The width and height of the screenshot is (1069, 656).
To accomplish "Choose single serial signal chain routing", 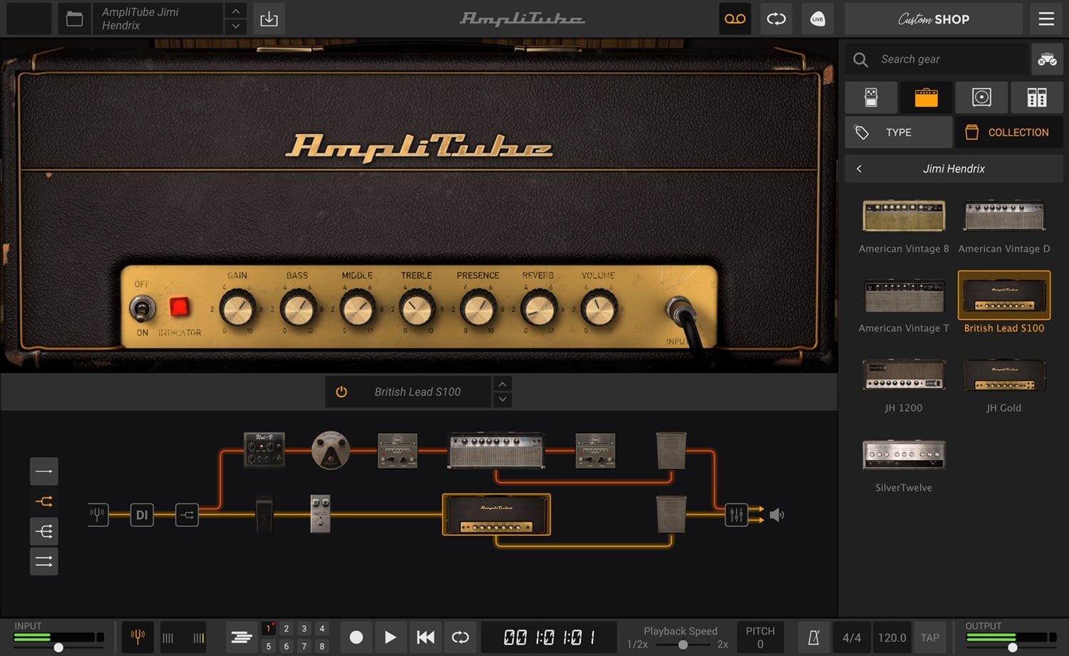I will pyautogui.click(x=44, y=471).
